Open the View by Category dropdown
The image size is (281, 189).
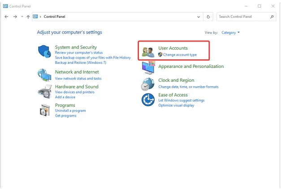point(230,33)
